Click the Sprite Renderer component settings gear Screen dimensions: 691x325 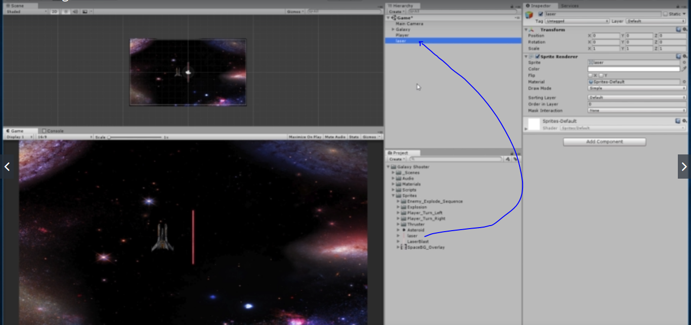pyautogui.click(x=684, y=57)
